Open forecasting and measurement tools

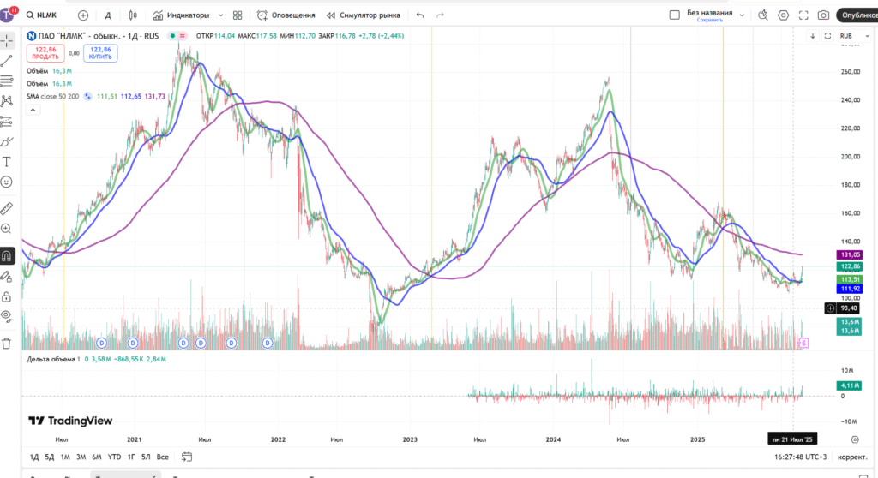point(7,121)
